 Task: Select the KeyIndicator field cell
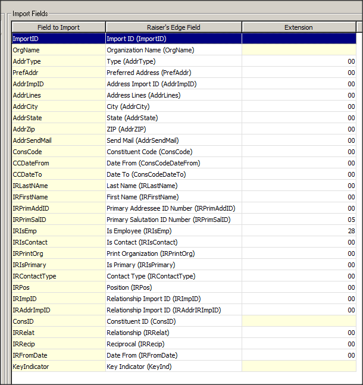[x=59, y=367]
